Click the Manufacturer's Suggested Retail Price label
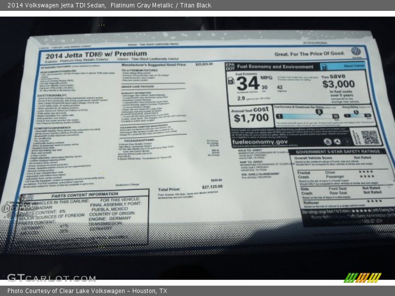This screenshot has height=296, width=395. 154,65
